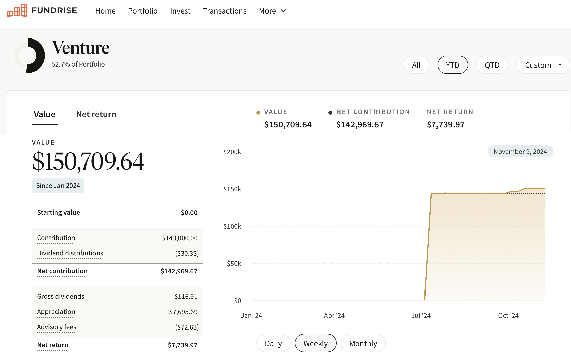This screenshot has width=571, height=355.
Task: Click the Oct '24 axis label
Action: 508,315
